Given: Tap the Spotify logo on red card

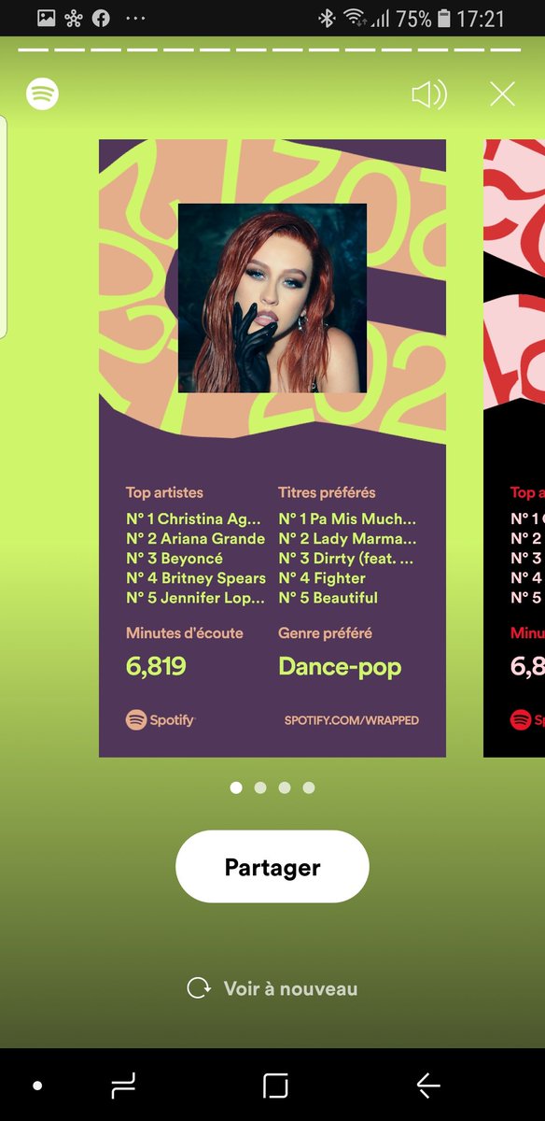Looking at the screenshot, I should point(527,719).
